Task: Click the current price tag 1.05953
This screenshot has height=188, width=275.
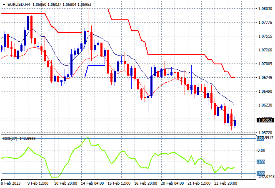Action: (x=265, y=120)
